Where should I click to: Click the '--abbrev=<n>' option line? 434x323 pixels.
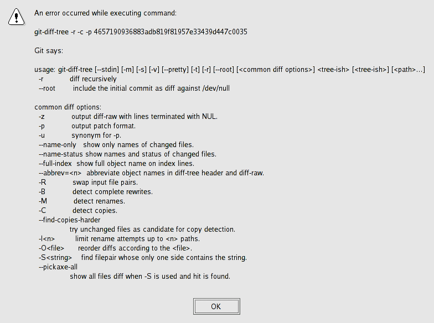click(x=152, y=173)
